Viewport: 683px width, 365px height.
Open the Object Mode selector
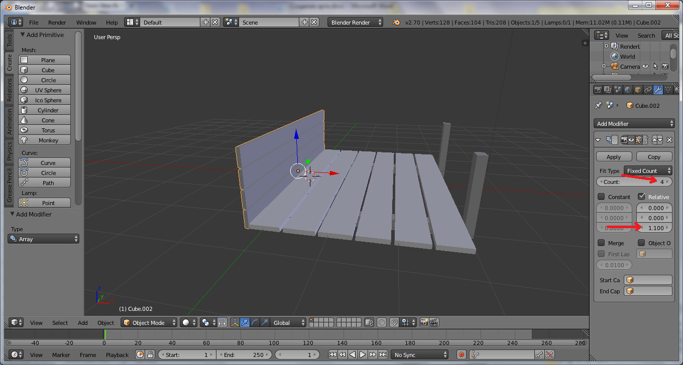tap(150, 322)
